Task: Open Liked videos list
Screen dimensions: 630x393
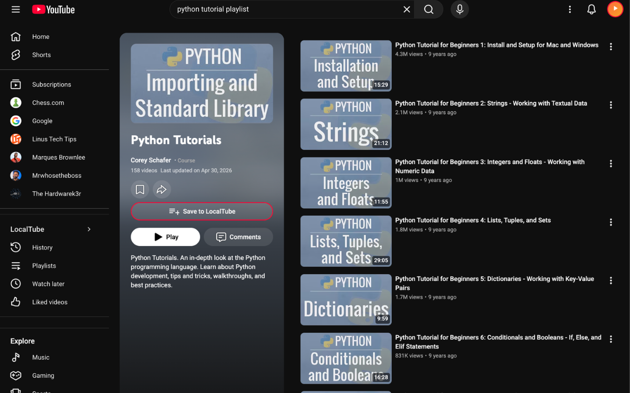Action: (x=54, y=302)
